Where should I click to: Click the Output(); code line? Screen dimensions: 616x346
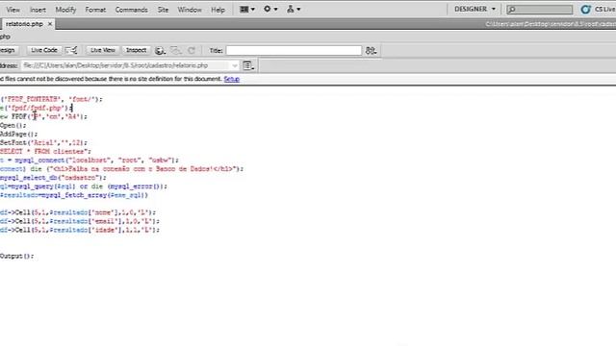17,257
